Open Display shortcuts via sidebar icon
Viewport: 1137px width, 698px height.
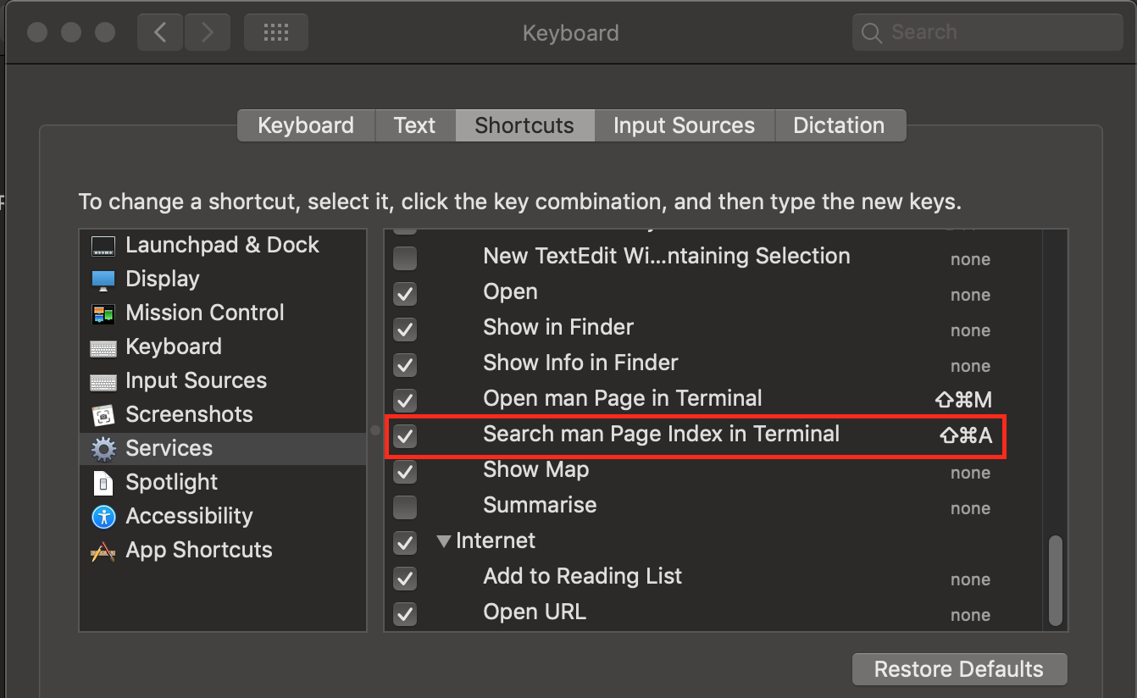click(103, 279)
